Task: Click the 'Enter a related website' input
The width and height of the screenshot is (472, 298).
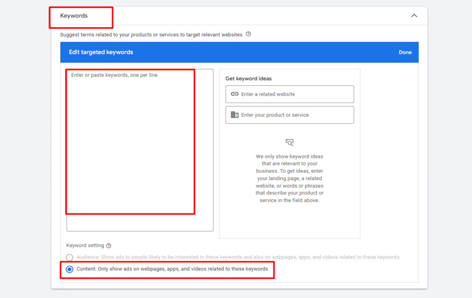Action: (x=295, y=94)
